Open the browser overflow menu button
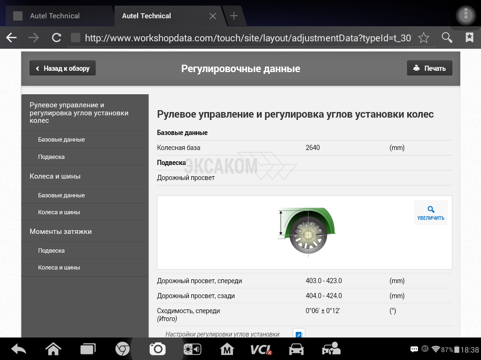This screenshot has height=360, width=481. [465, 15]
